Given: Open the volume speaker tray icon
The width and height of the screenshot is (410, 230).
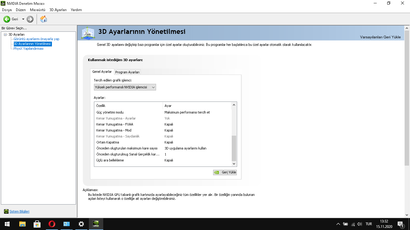Looking at the screenshot, I should tap(360, 224).
